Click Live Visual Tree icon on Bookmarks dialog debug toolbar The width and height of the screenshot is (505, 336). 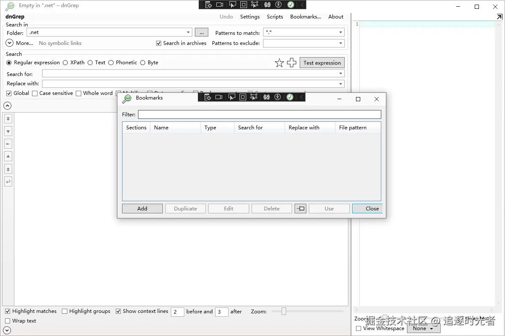pos(207,97)
